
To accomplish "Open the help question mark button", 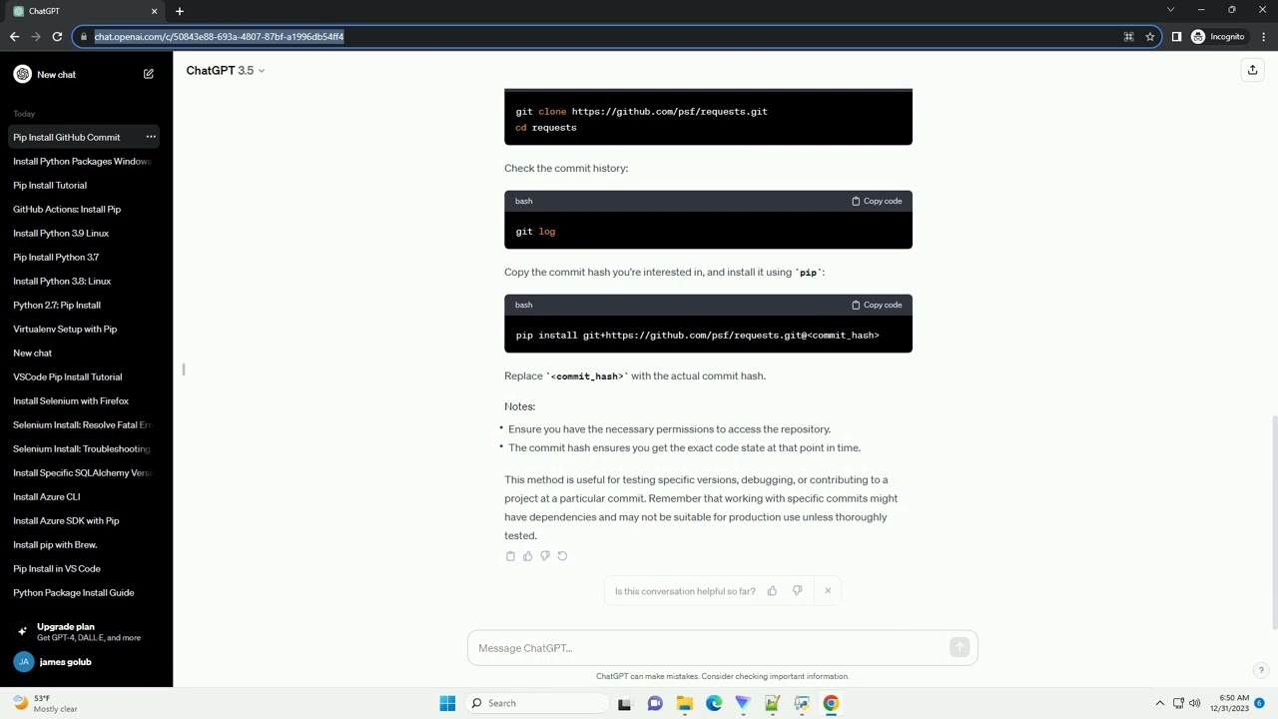I will (1261, 671).
